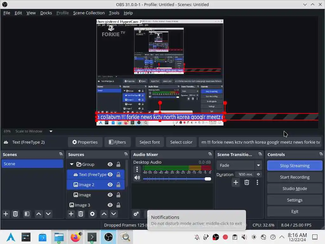
Task: Click Desktop Audio volume slider handle
Action: [208, 179]
